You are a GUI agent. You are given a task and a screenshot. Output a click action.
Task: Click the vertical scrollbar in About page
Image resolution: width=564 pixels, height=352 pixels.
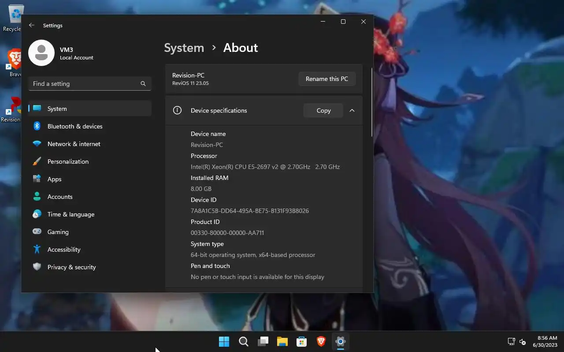pyautogui.click(x=372, y=102)
